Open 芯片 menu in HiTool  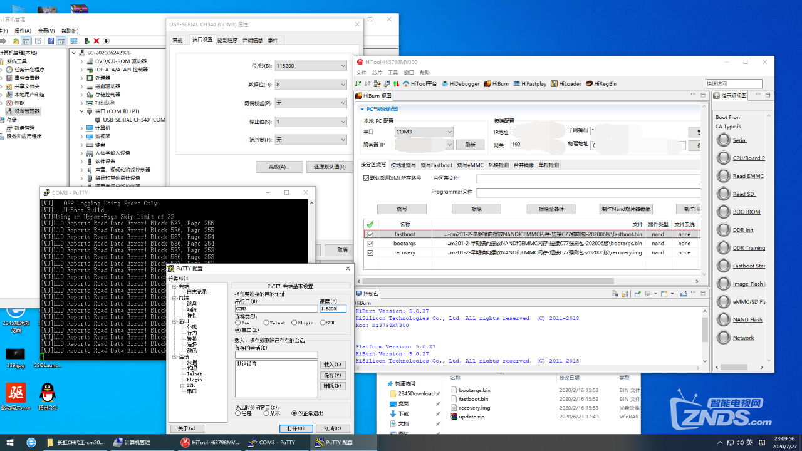(377, 73)
